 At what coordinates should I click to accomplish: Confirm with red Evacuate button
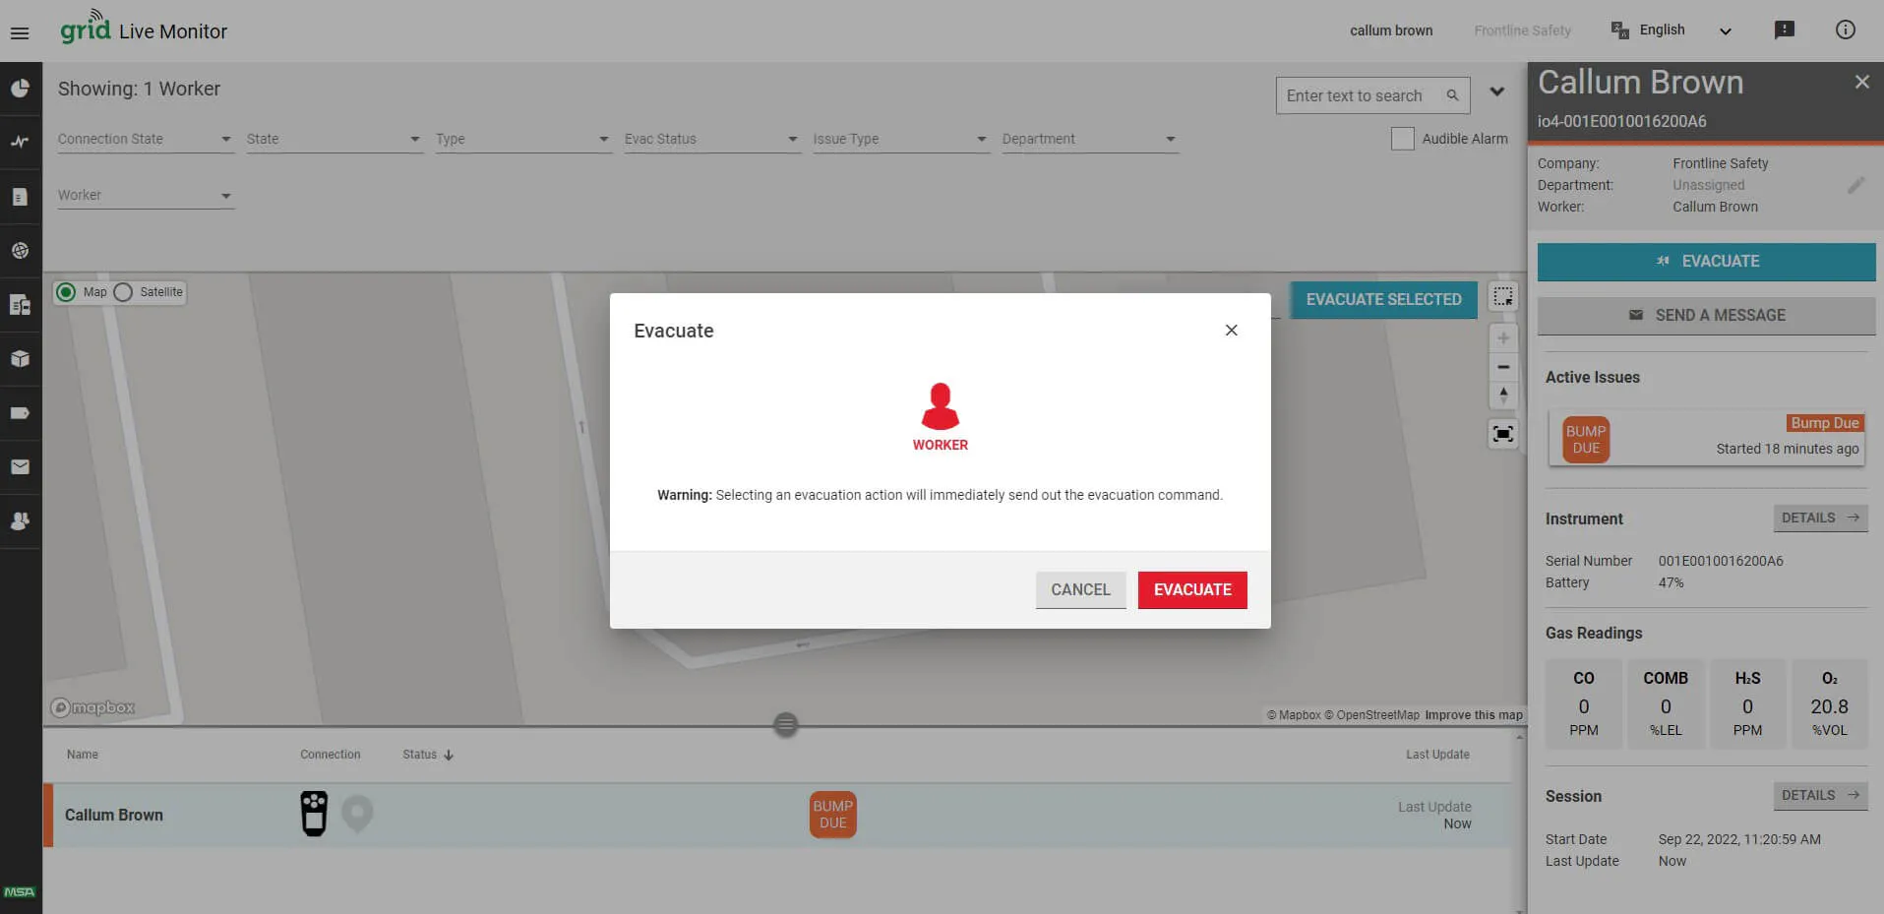tap(1191, 590)
